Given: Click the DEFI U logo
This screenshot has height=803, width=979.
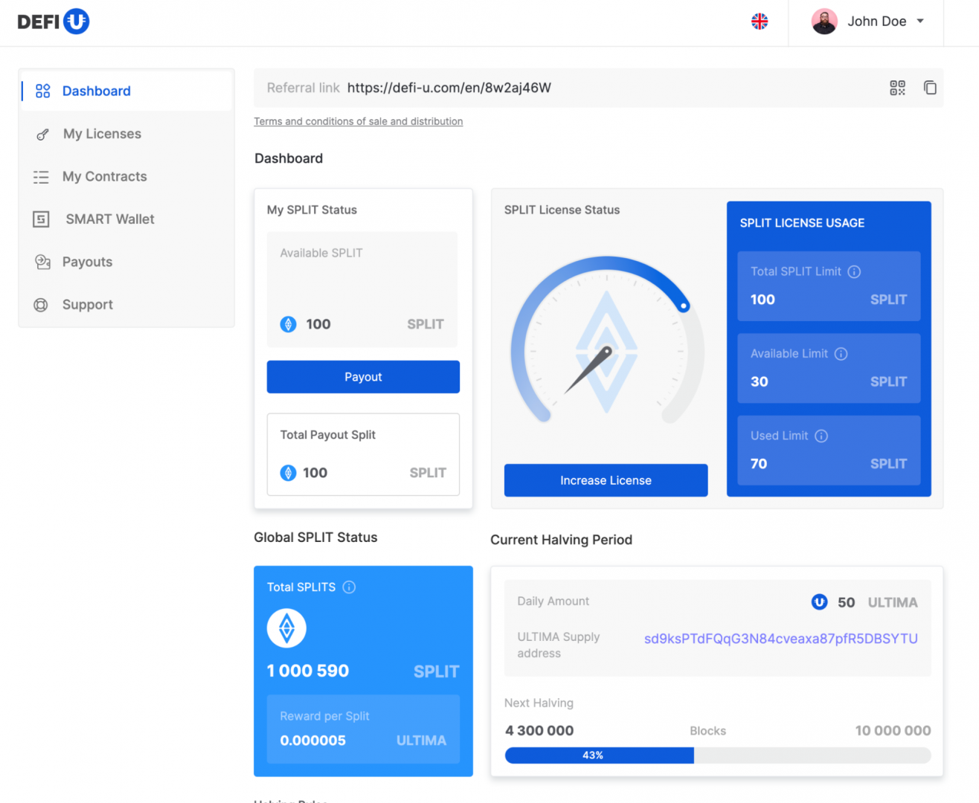Looking at the screenshot, I should point(53,22).
